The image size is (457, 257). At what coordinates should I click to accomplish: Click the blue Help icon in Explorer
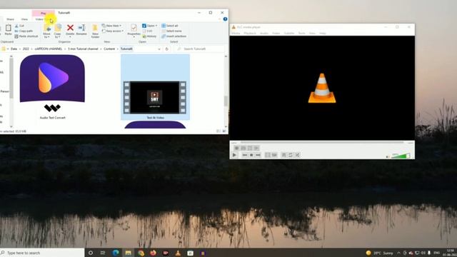point(225,19)
